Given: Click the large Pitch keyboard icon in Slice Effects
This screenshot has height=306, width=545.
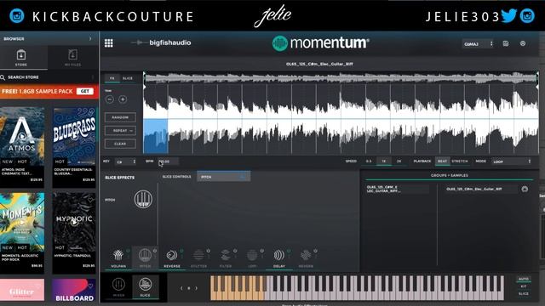Looking at the screenshot, I should coord(143,200).
